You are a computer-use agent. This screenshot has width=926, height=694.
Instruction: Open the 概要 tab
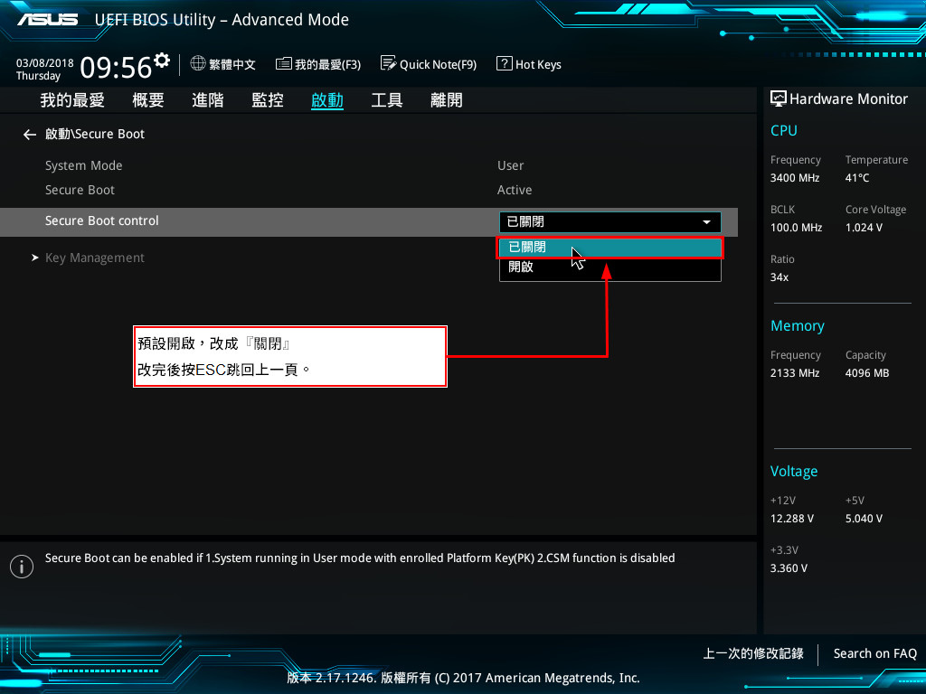pos(148,99)
